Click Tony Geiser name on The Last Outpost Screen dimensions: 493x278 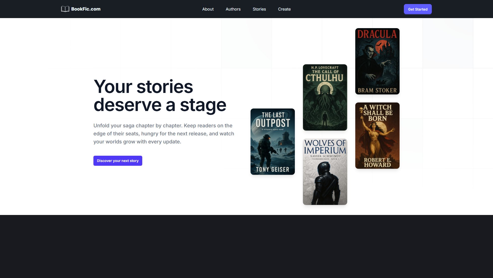[x=272, y=170]
